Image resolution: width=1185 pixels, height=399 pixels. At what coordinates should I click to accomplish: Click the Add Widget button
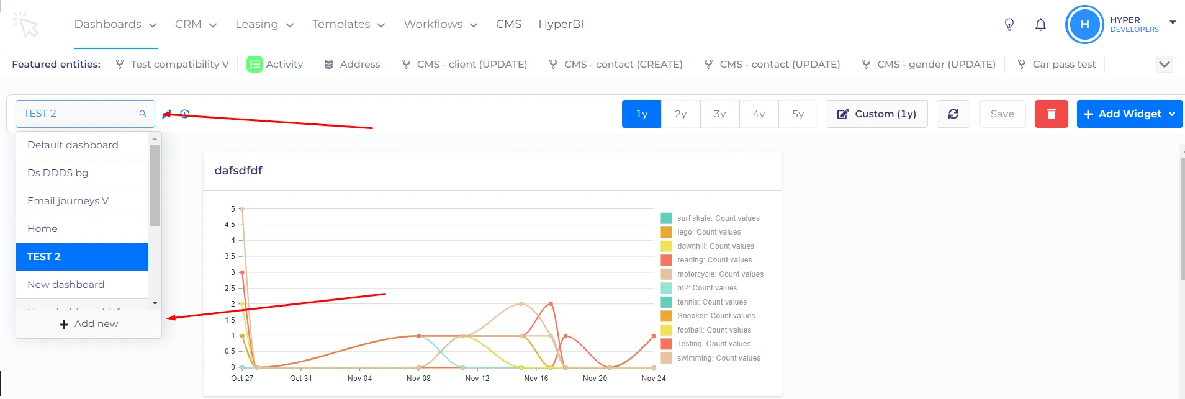click(1130, 114)
